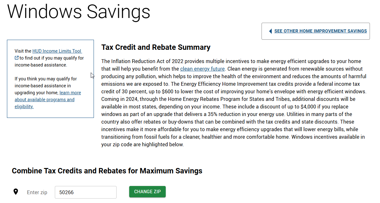Click the sidebar text If you think you may qualify
Screen dimensions: 380x203
click(x=46, y=79)
